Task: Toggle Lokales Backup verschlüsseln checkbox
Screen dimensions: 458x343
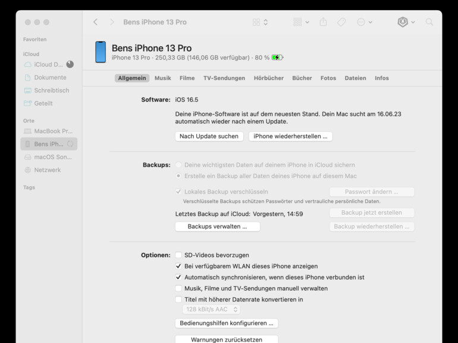Action: pyautogui.click(x=178, y=192)
